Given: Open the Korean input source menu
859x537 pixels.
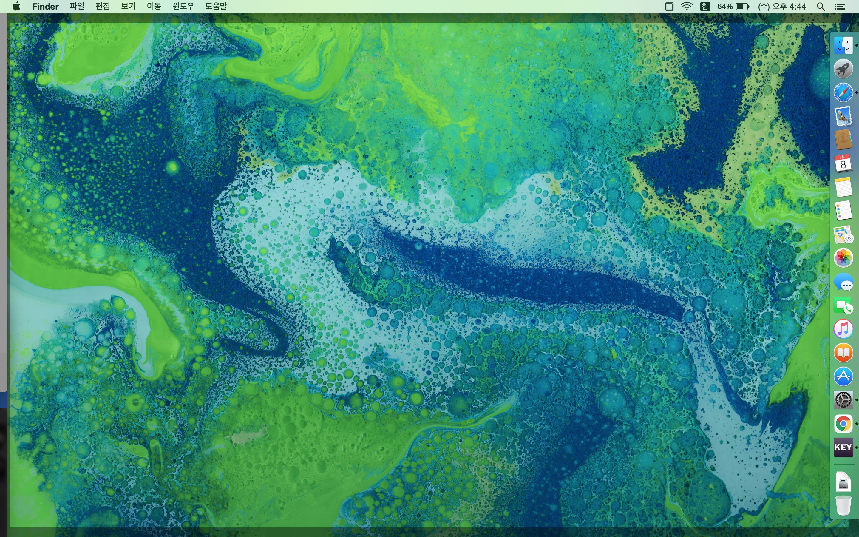Looking at the screenshot, I should (x=705, y=6).
